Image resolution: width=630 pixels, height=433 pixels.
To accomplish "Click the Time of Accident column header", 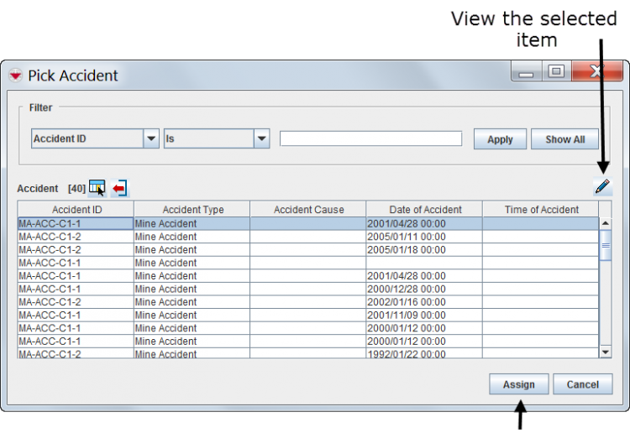I will pyautogui.click(x=541, y=210).
